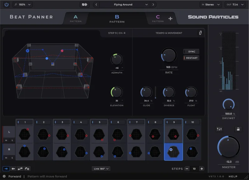249x180 pixels.
Task: Select step 5 R channel pad
Action: 99,152
